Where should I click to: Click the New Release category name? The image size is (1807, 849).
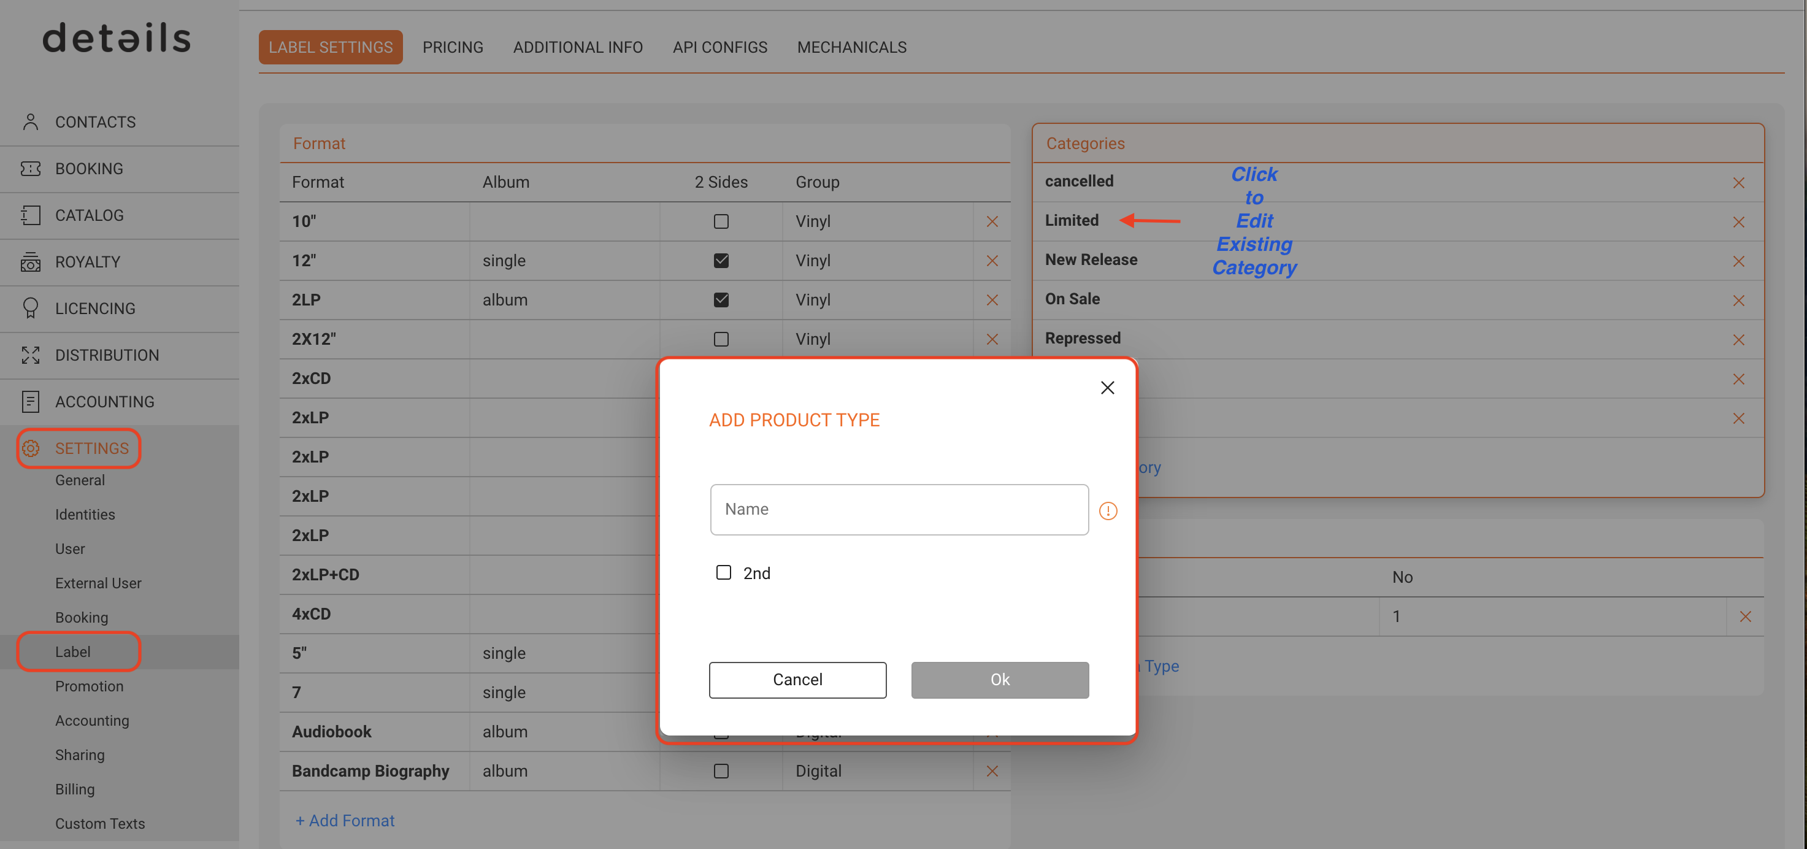click(x=1091, y=259)
